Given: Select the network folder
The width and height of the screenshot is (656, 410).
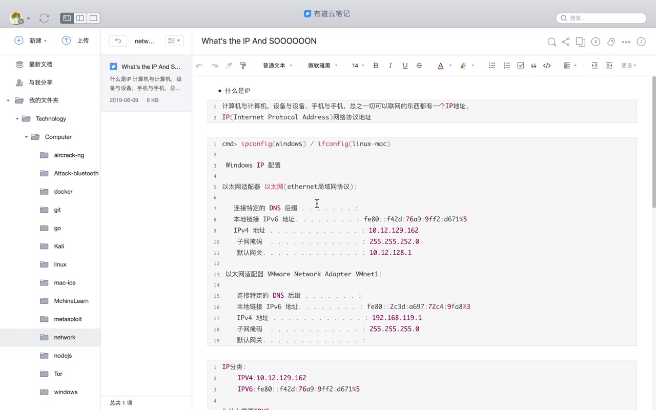Looking at the screenshot, I should pos(50,337).
